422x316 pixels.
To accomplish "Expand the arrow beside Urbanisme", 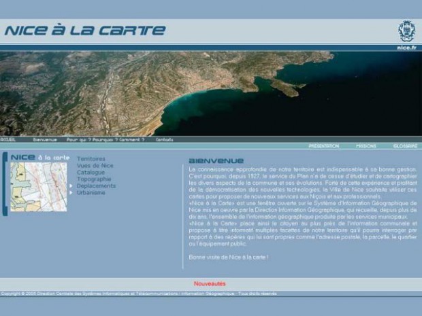I will 71,192.
